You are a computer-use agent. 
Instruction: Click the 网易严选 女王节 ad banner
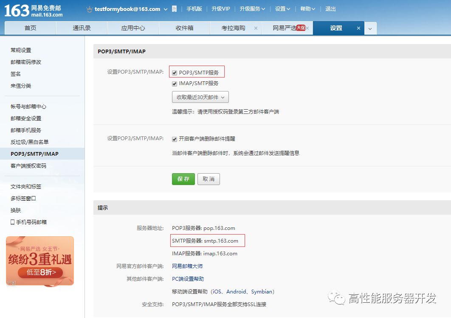(x=40, y=261)
